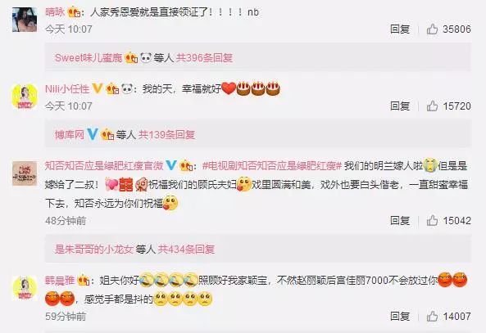Click username 韩晨雅
486x333 pixels.
60,281
